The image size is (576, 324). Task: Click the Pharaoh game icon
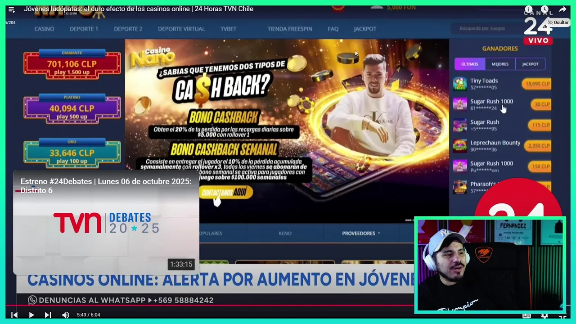[460, 187]
